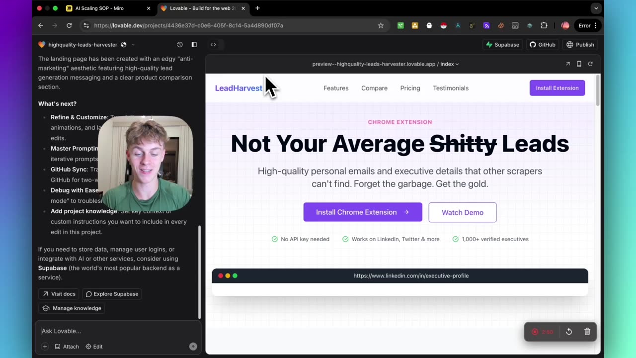636x358 pixels.
Task: Click the LeadHarvest logo link
Action: click(x=238, y=88)
